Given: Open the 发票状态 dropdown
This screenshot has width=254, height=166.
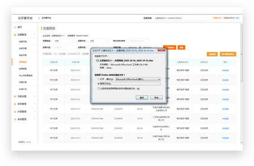Looking at the screenshot, I should (99, 41).
